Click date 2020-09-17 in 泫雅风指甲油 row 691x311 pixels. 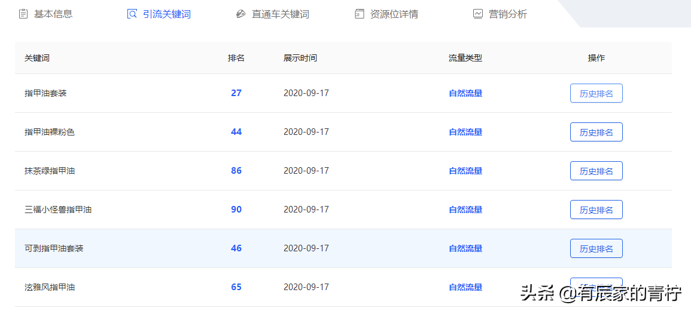306,287
